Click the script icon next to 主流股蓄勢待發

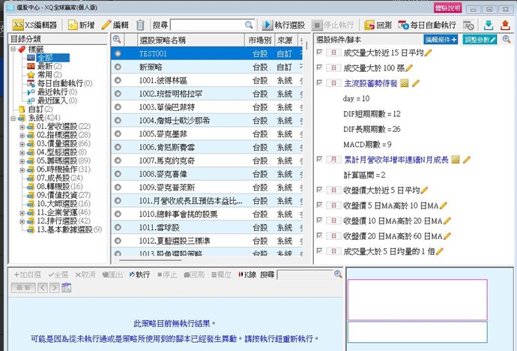404,83
